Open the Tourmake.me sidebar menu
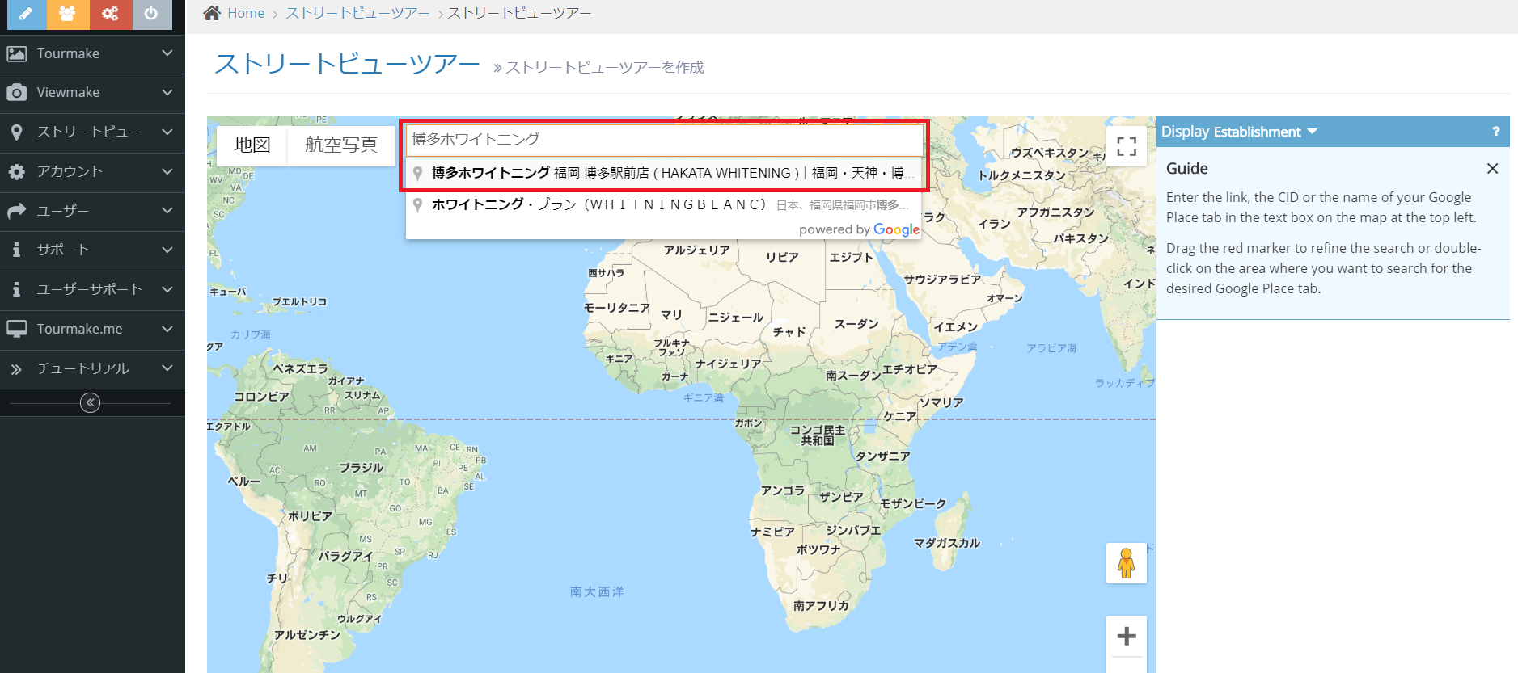This screenshot has height=673, width=1518. point(92,329)
